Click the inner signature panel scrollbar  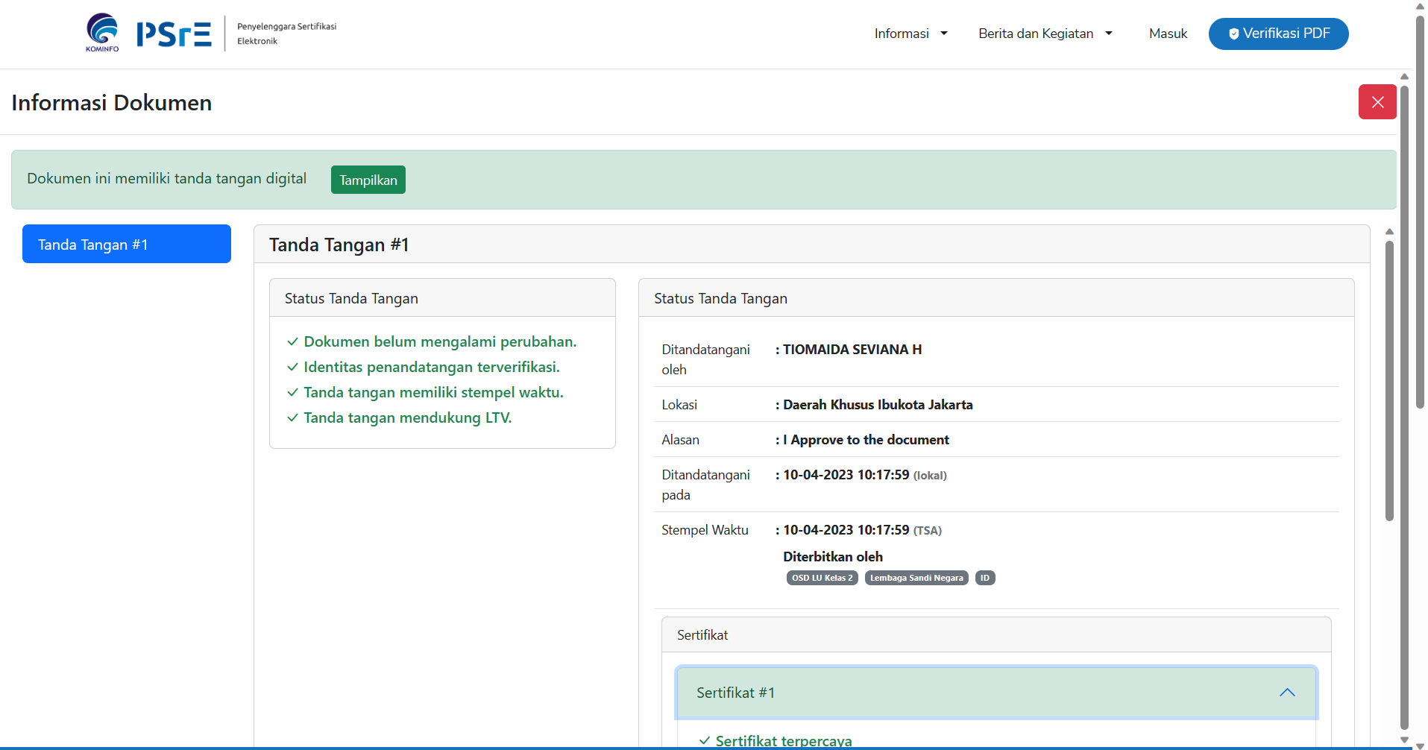tap(1388, 380)
